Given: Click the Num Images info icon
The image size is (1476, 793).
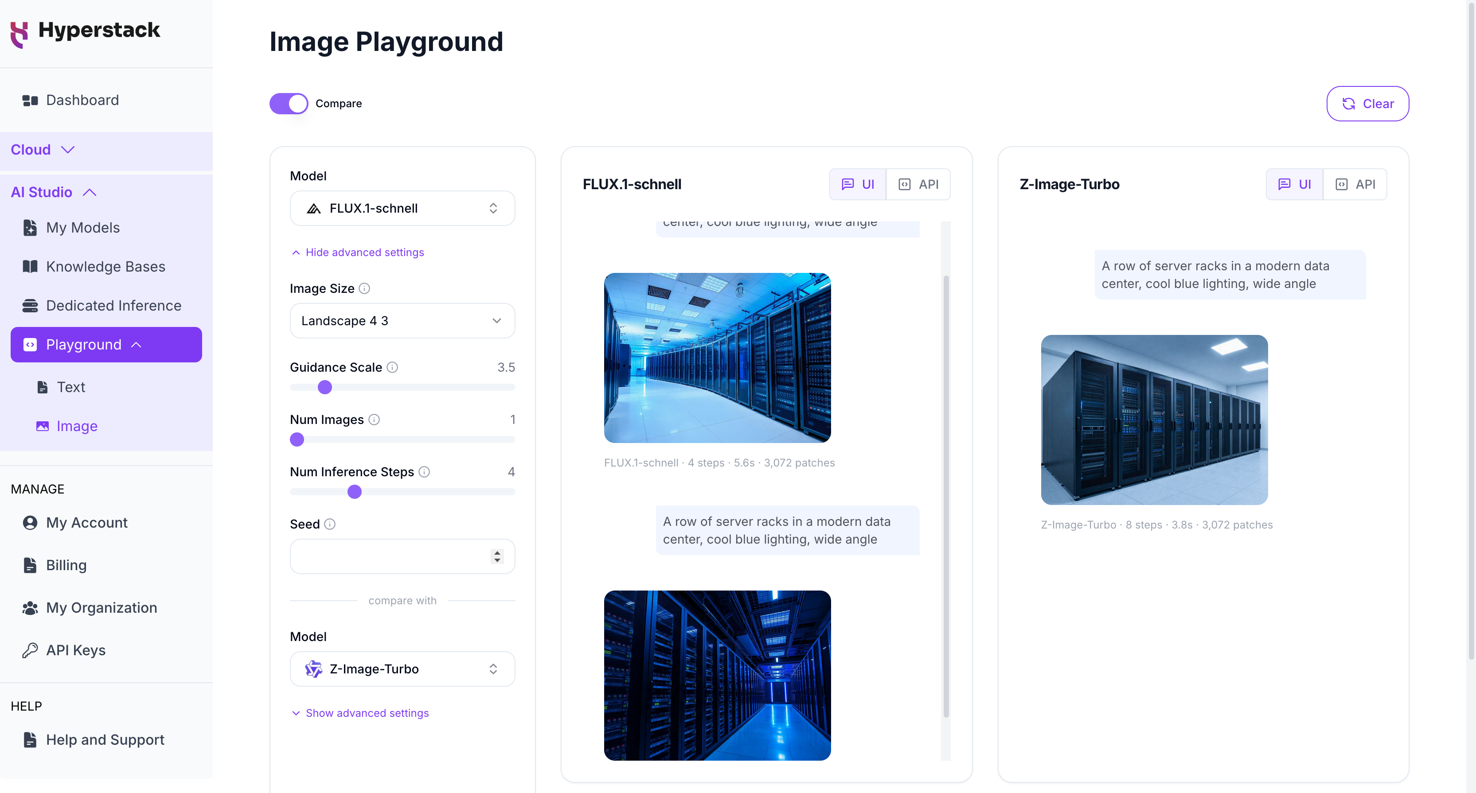Looking at the screenshot, I should click(x=374, y=420).
